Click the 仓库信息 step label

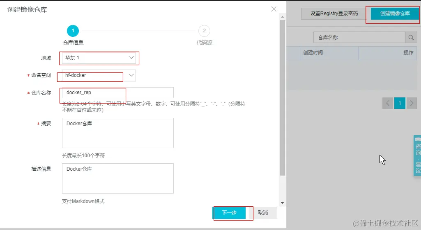tap(73, 43)
